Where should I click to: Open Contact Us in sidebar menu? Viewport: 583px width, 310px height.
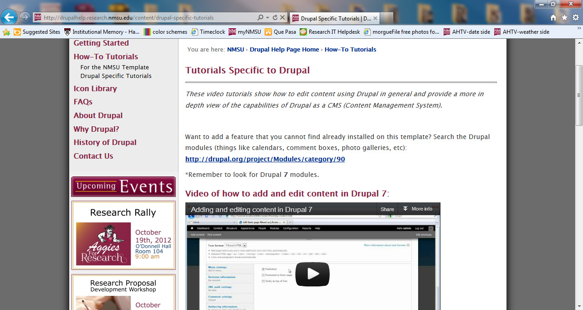point(93,156)
